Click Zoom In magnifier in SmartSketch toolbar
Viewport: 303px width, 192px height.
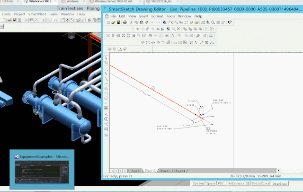(208, 22)
